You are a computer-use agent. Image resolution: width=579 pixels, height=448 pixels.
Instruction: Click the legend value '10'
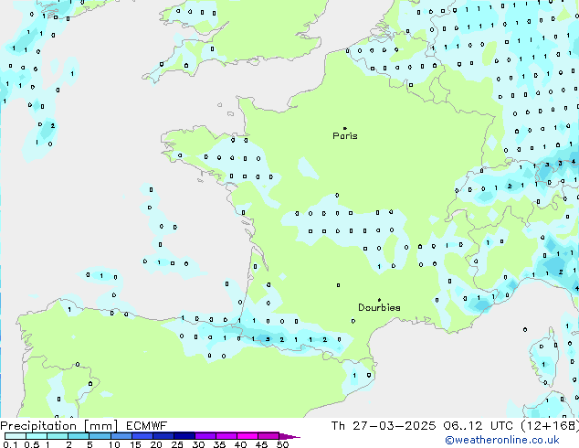pyautogui.click(x=114, y=444)
